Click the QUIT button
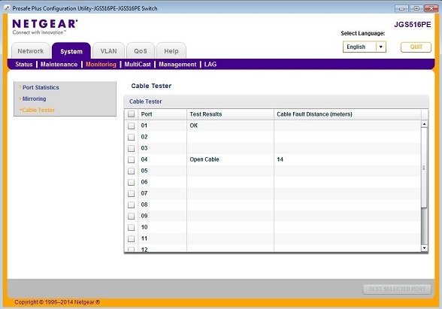Image resolution: width=442 pixels, height=309 pixels. coord(416,47)
